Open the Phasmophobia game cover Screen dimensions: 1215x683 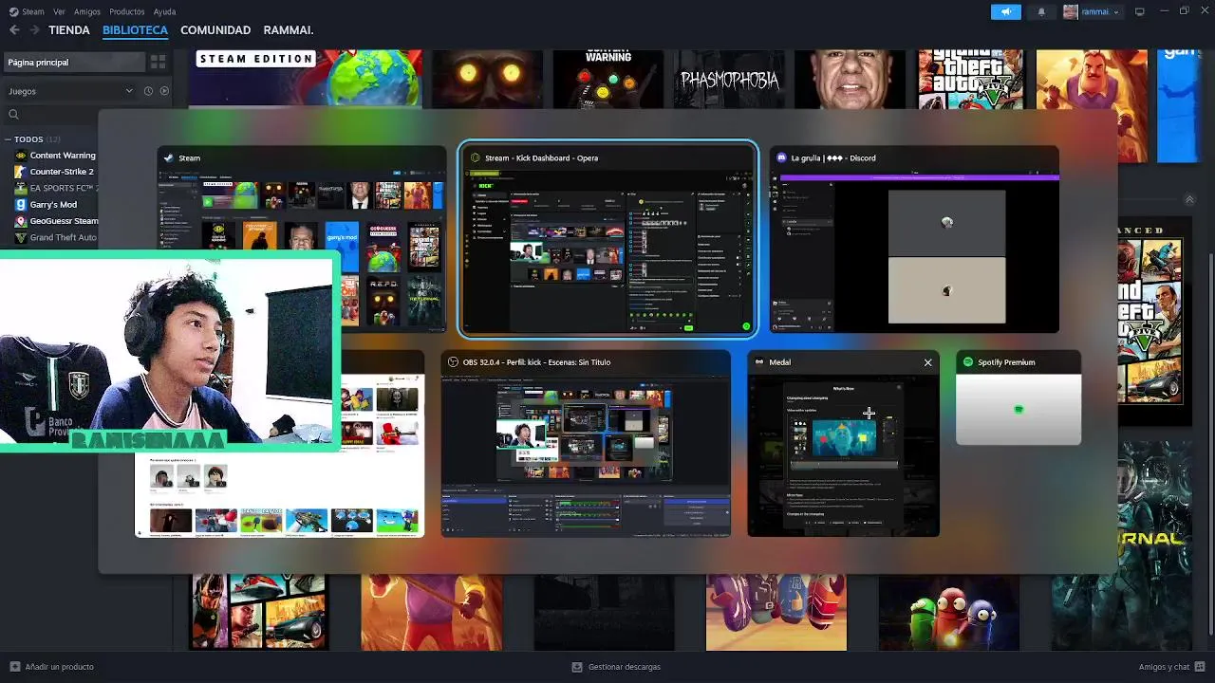(x=730, y=79)
